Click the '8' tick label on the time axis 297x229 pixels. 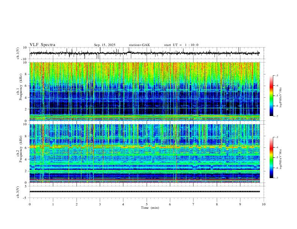point(217,204)
